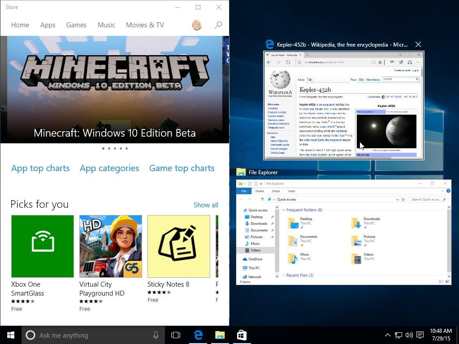Select the Home tab in Store
The width and height of the screenshot is (459, 344).
click(20, 25)
